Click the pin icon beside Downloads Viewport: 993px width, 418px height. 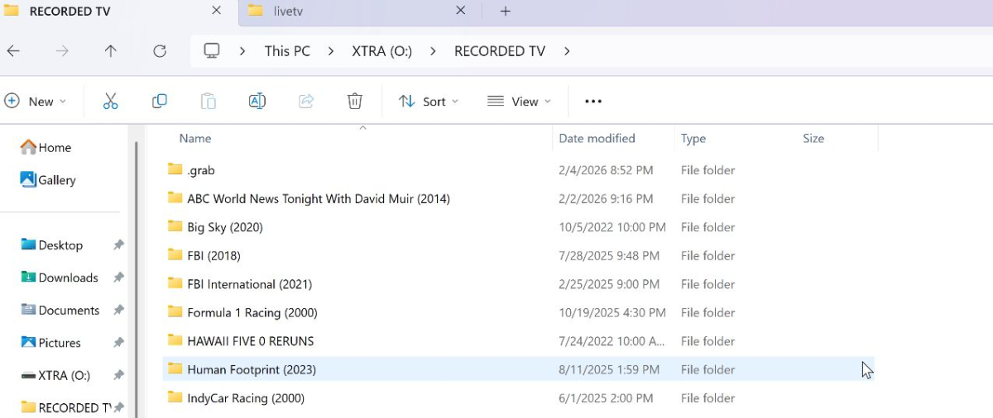tap(118, 278)
